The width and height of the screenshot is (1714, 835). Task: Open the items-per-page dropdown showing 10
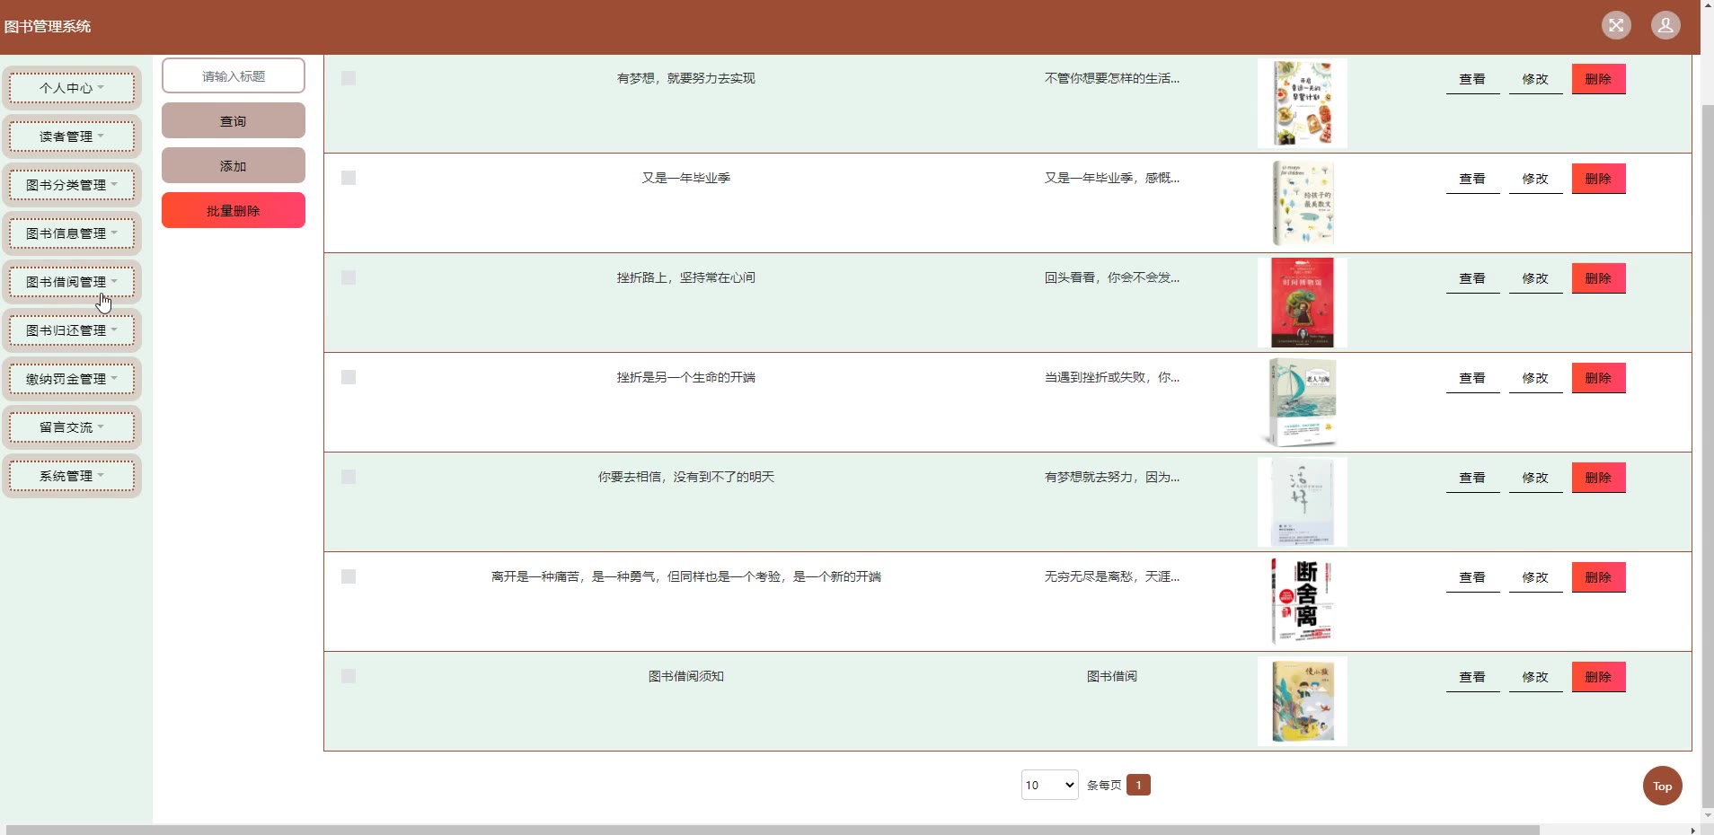click(1049, 785)
